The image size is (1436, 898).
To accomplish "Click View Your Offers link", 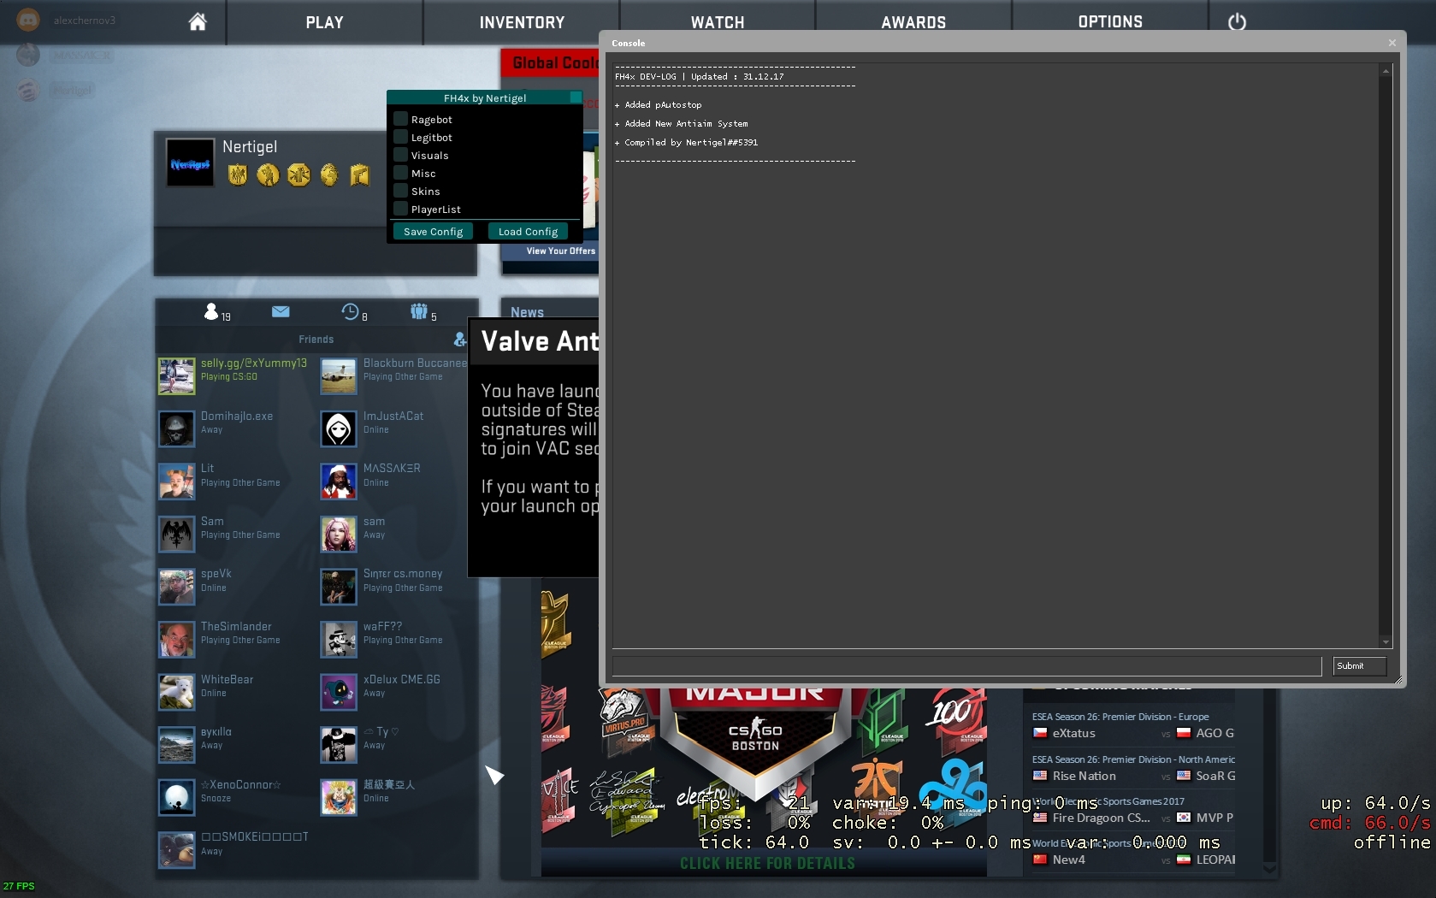I will click(x=561, y=251).
